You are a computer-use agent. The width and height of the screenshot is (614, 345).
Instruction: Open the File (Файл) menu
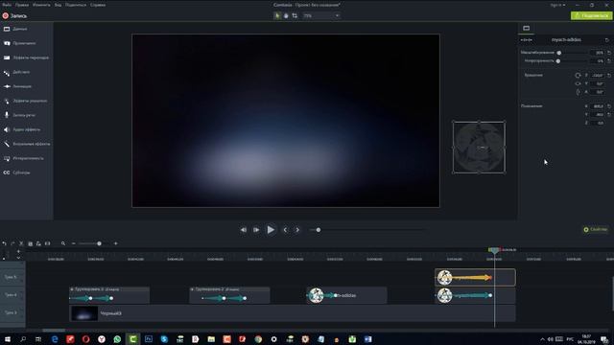(x=7, y=5)
